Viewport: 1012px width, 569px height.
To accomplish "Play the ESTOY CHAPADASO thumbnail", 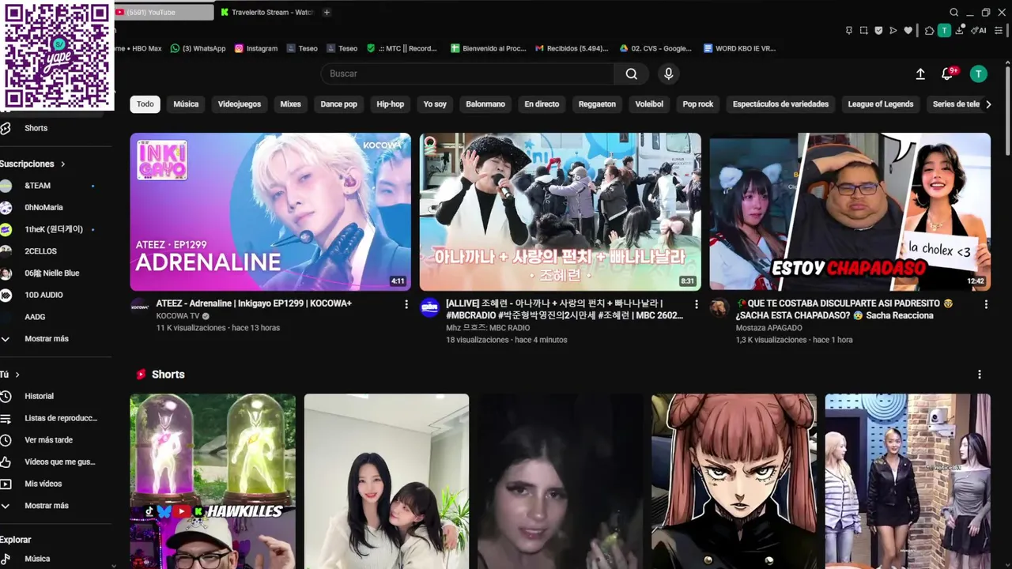I will [850, 212].
